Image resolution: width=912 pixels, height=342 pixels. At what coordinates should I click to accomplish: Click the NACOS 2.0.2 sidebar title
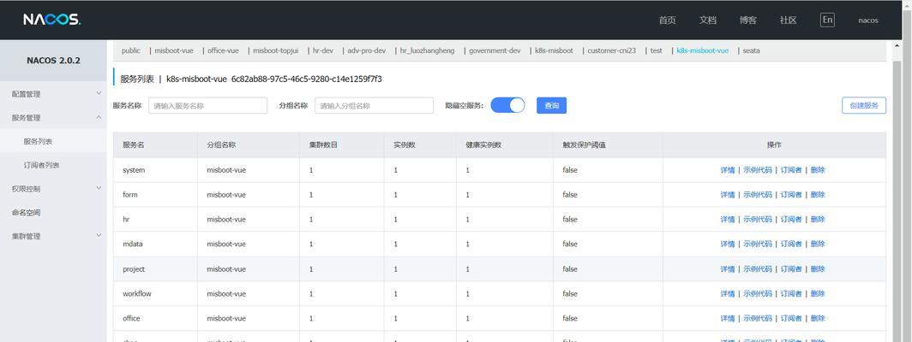click(53, 61)
